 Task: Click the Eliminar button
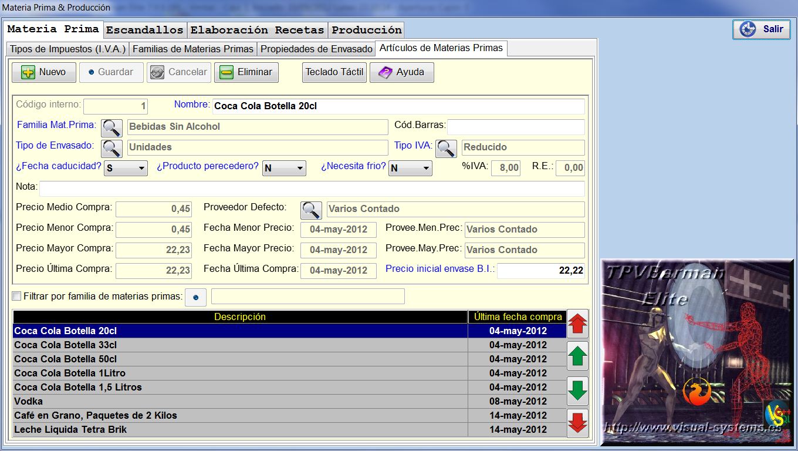[x=246, y=72]
